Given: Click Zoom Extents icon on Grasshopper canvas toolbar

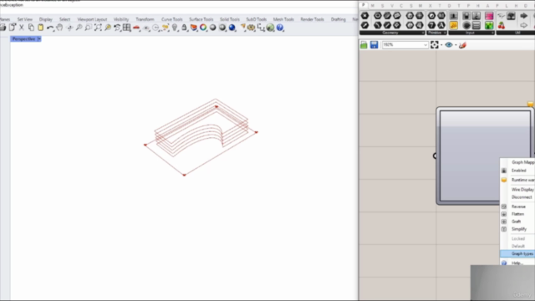Looking at the screenshot, I should (435, 45).
